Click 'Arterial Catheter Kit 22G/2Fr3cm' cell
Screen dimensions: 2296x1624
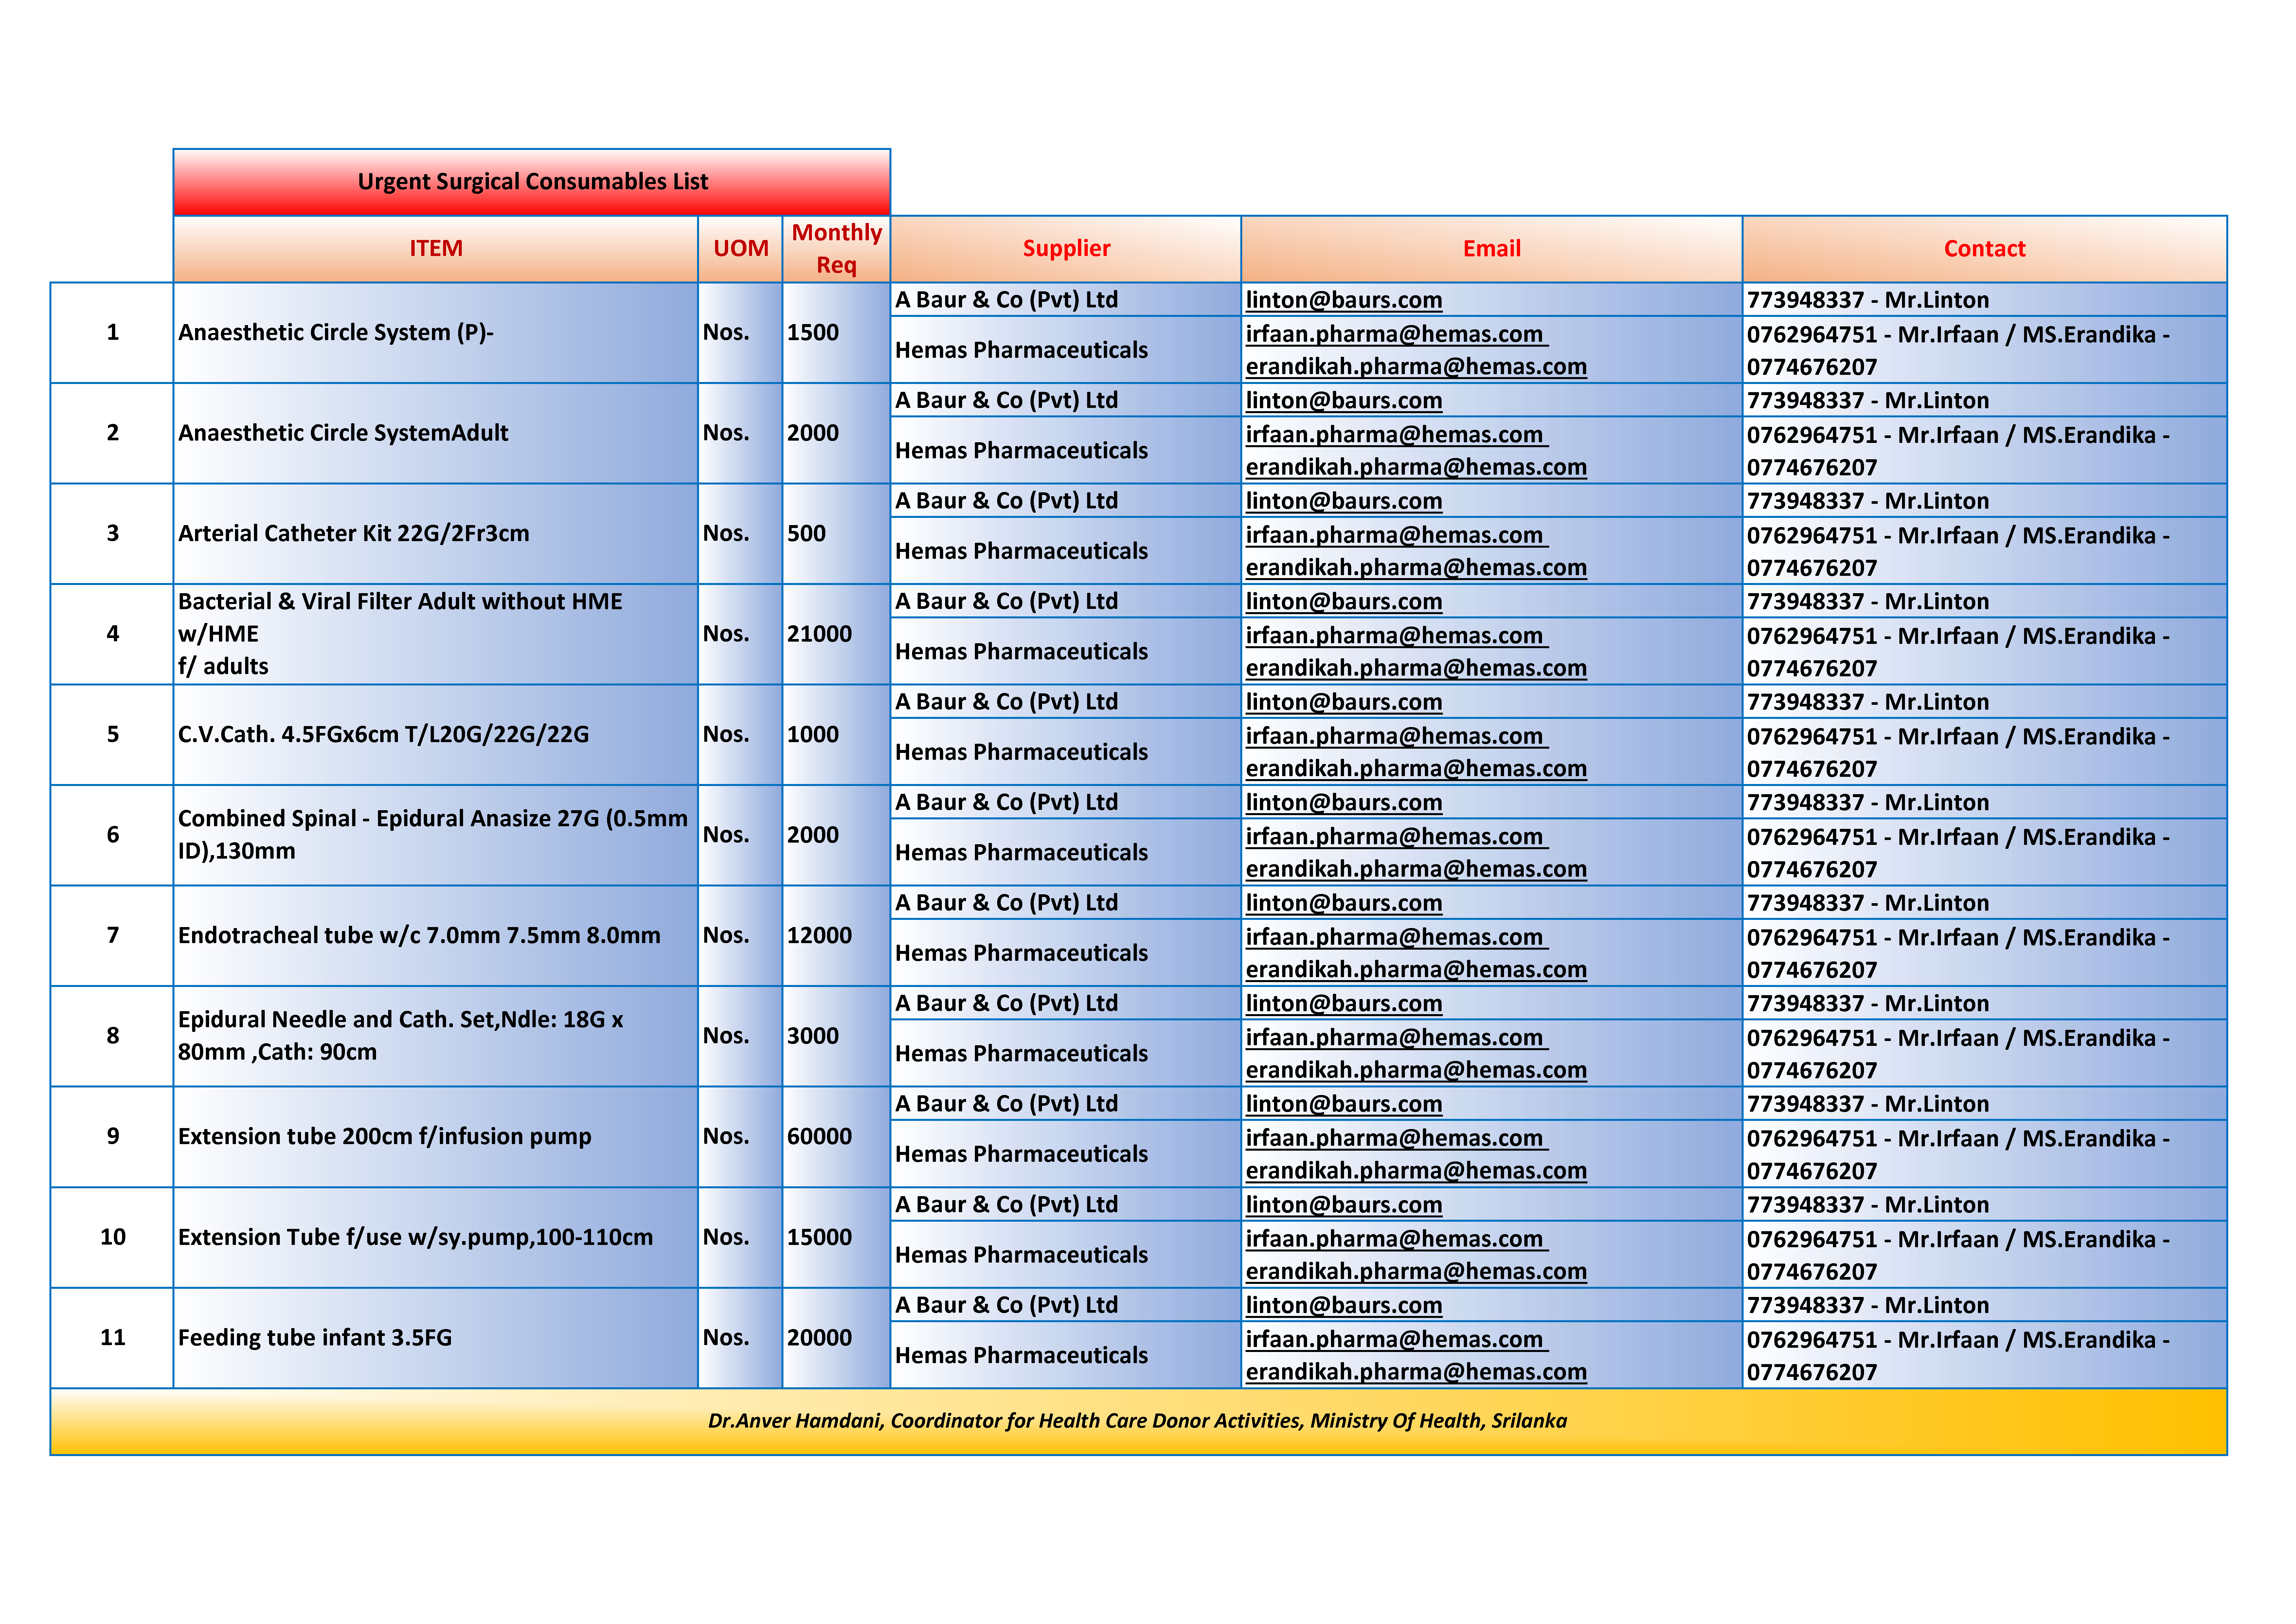pos(436,533)
